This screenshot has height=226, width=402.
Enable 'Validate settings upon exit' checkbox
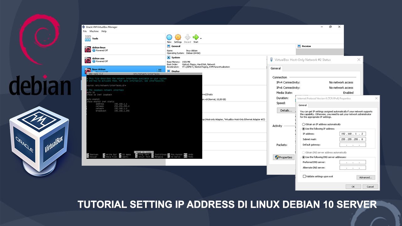(304, 176)
